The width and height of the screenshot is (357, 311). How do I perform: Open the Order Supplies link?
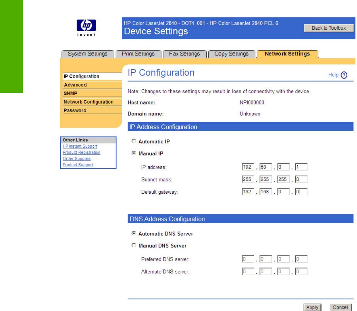(x=77, y=159)
